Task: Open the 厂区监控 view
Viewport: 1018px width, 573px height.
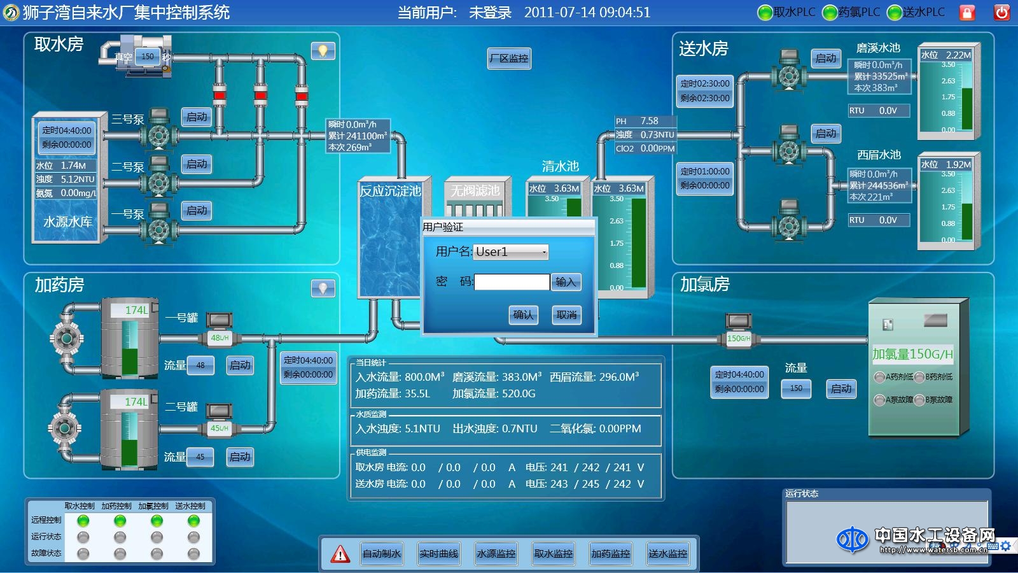Action: (x=509, y=59)
